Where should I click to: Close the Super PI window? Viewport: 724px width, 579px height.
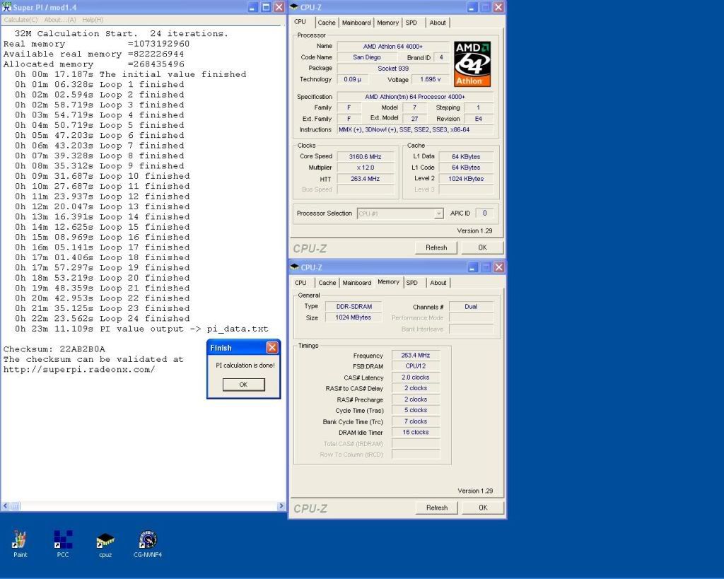(279, 7)
